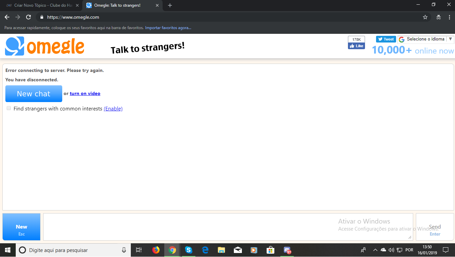Open the Windows Start menu

point(8,250)
